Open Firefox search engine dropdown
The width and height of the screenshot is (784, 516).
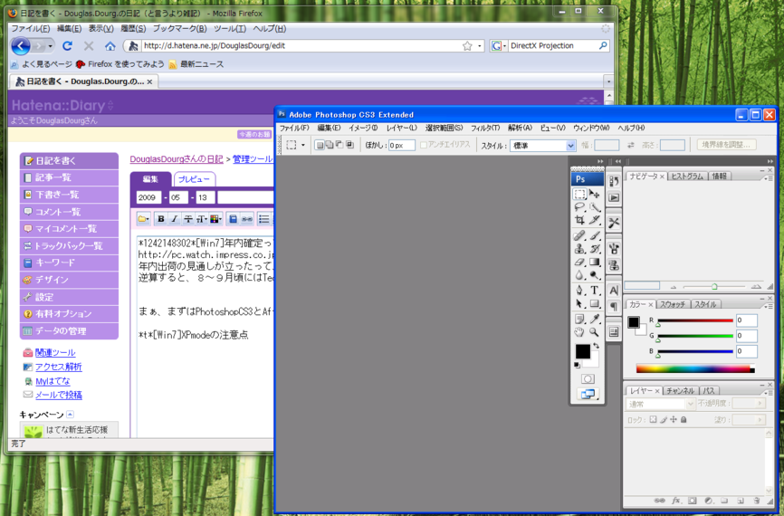coord(499,46)
